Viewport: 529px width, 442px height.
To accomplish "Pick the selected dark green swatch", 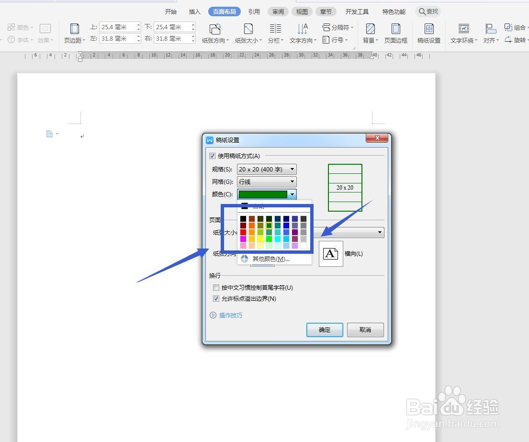I will click(269, 226).
